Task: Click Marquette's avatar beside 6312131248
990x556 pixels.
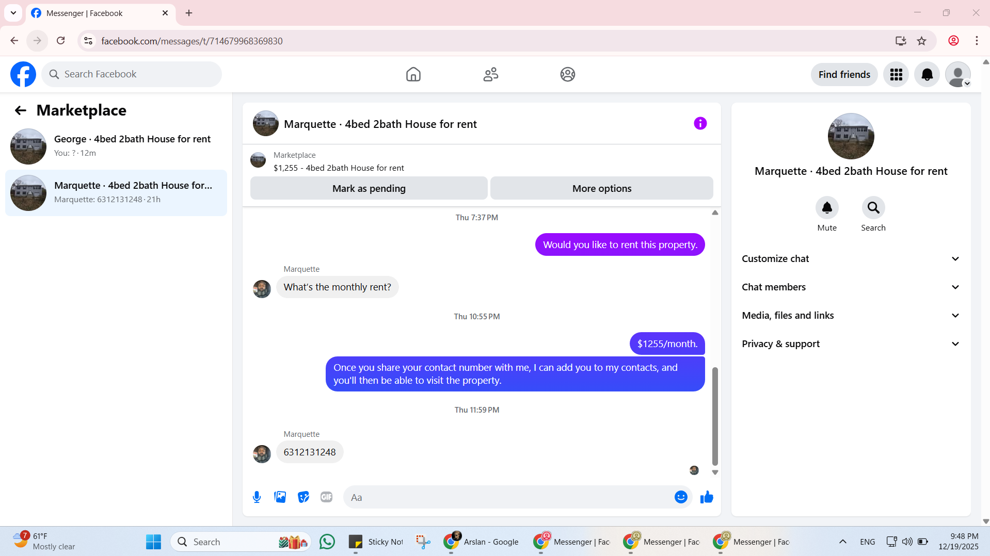Action: point(262,454)
